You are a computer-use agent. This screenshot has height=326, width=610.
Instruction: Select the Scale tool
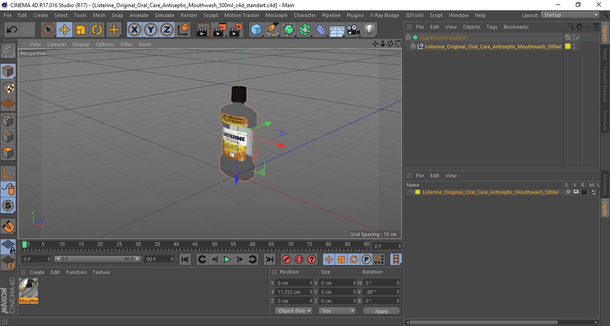coord(81,30)
